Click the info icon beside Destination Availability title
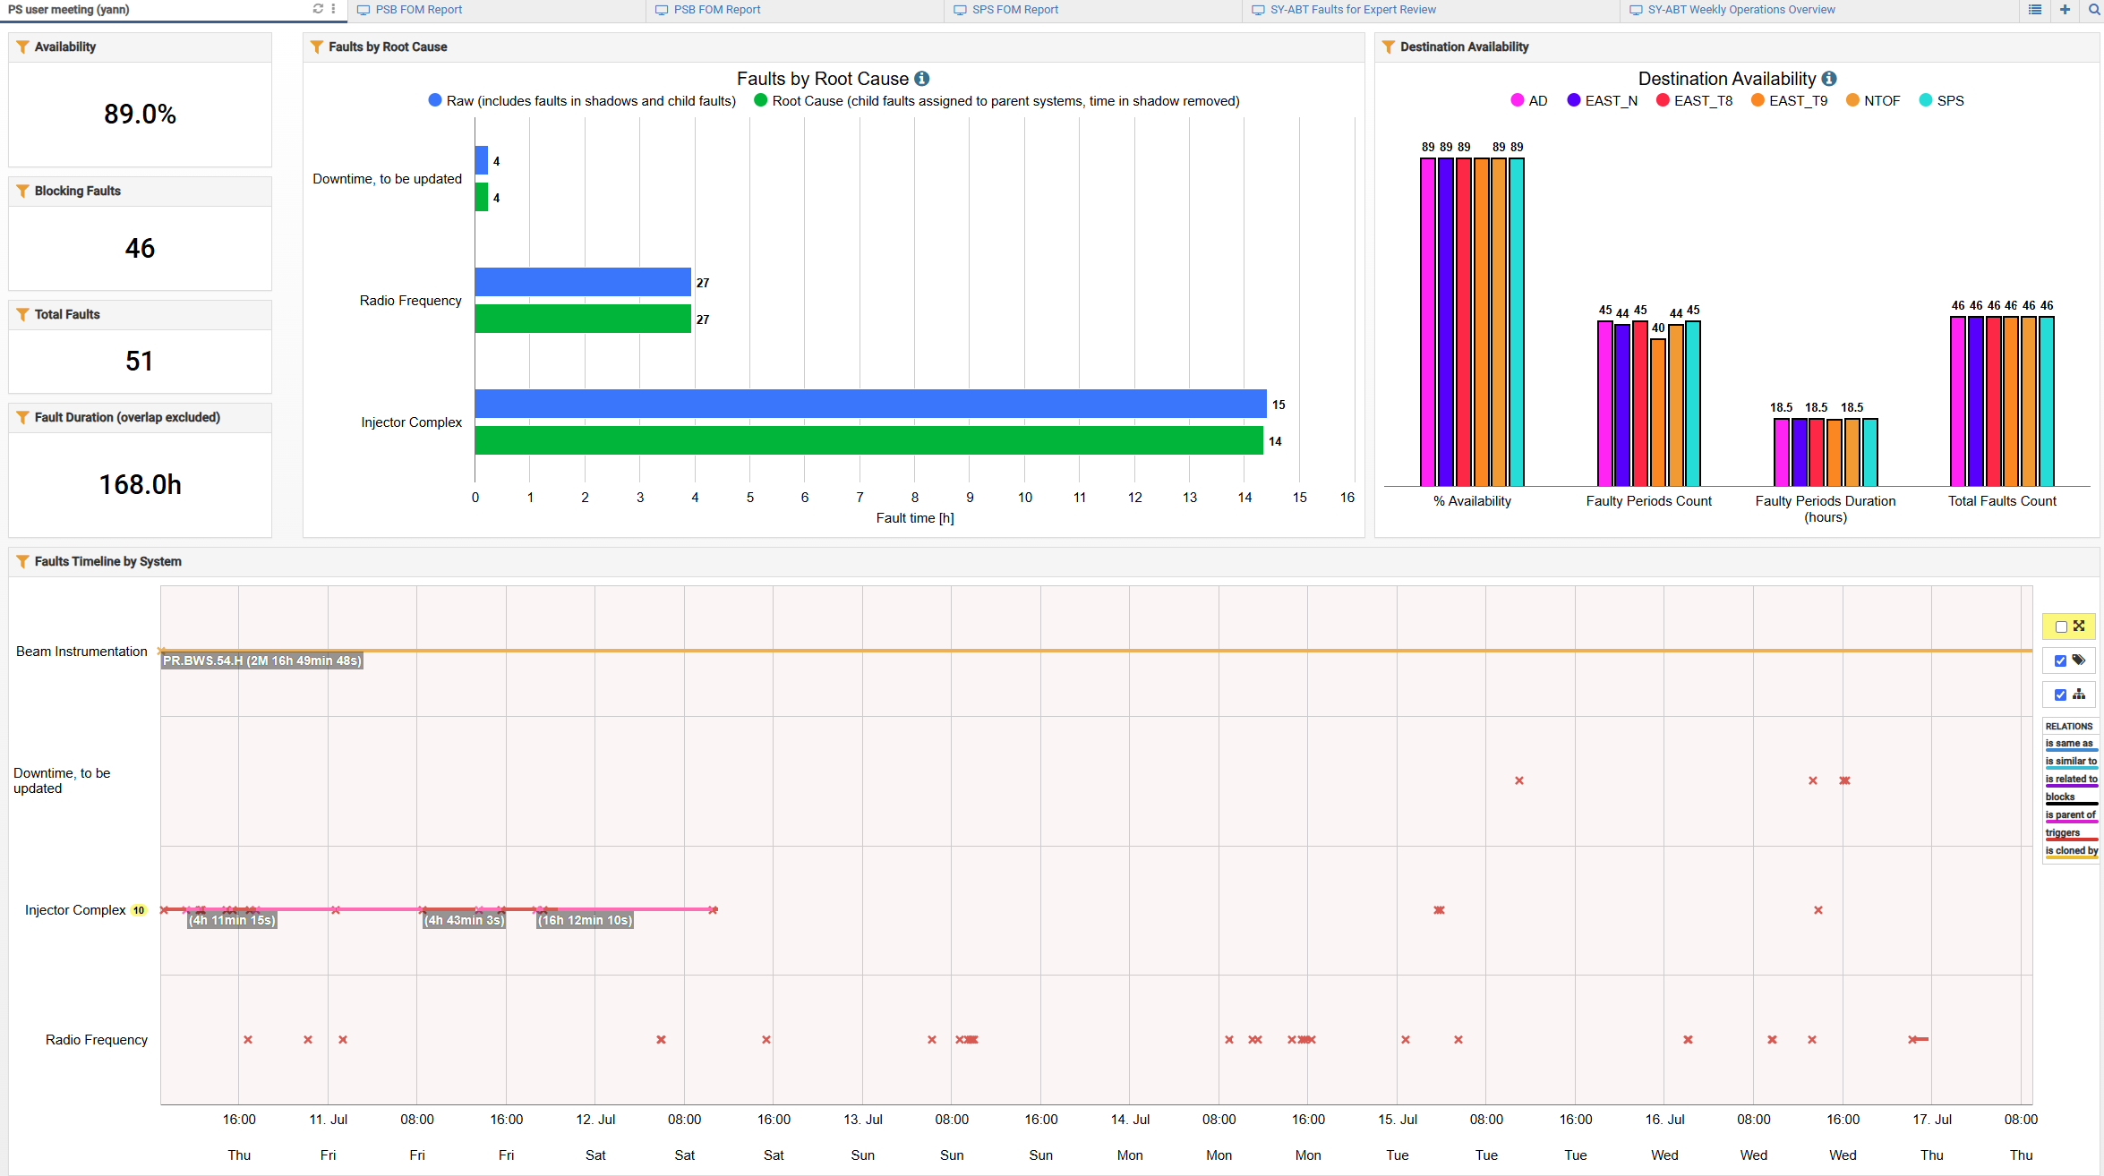The image size is (2104, 1176). coord(1829,79)
